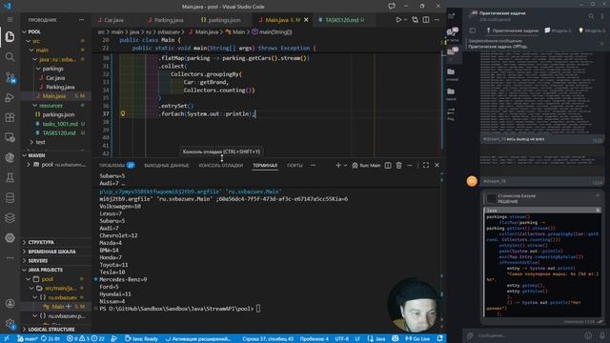Open the Explorer view in activity bar
This screenshot has width=610, height=343.
10,36
